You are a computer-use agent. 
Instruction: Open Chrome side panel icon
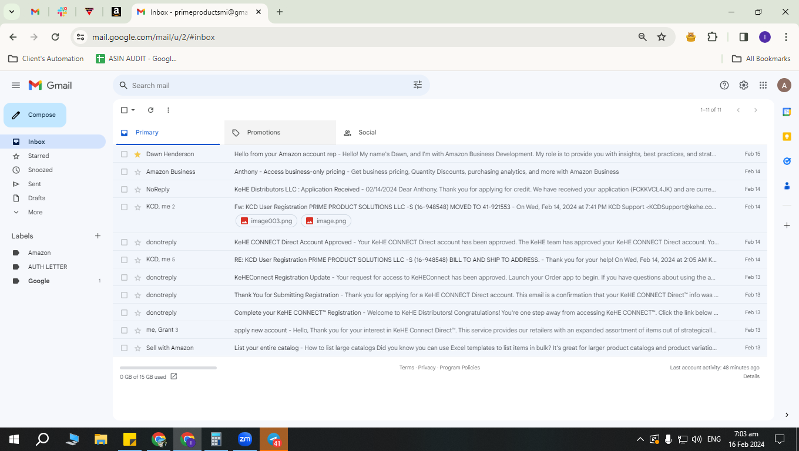point(743,37)
